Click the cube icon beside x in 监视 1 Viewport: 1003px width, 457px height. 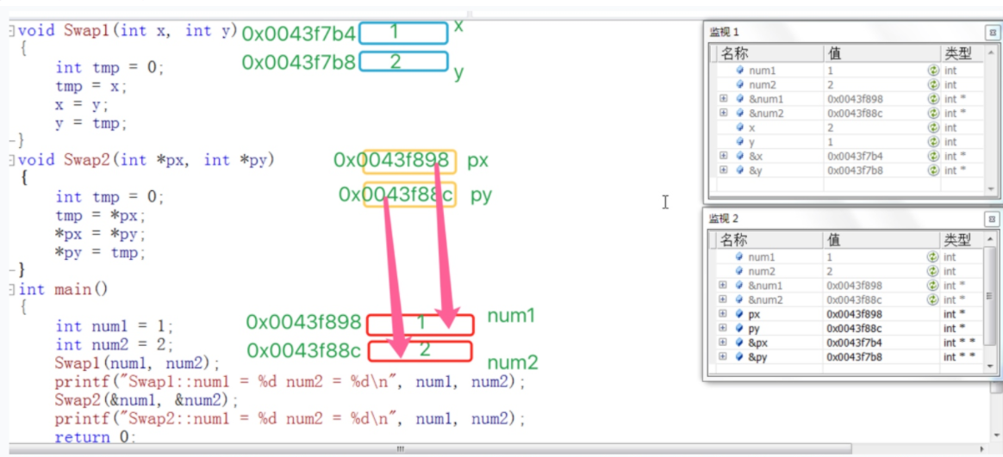pyautogui.click(x=741, y=128)
